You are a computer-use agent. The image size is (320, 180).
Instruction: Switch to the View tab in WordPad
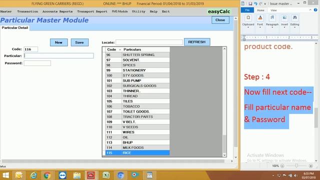(273, 10)
